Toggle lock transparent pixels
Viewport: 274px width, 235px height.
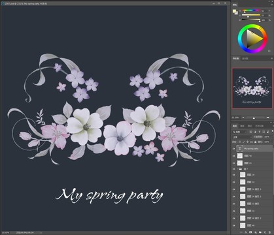240,142
